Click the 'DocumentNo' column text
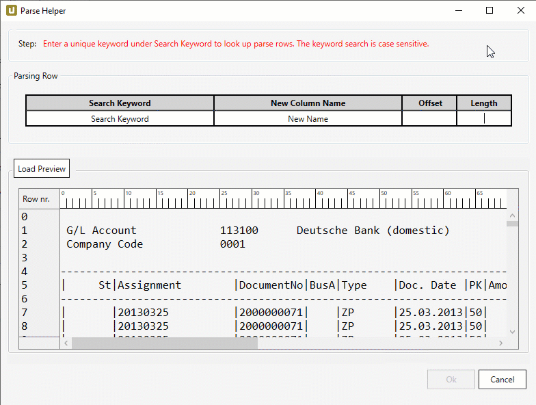The height and width of the screenshot is (405, 536). point(271,285)
